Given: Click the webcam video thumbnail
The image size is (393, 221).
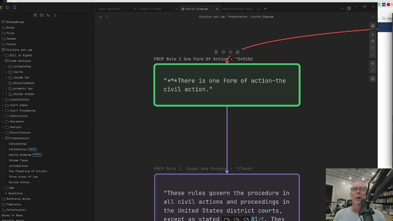Looking at the screenshot, I should click(x=359, y=195).
